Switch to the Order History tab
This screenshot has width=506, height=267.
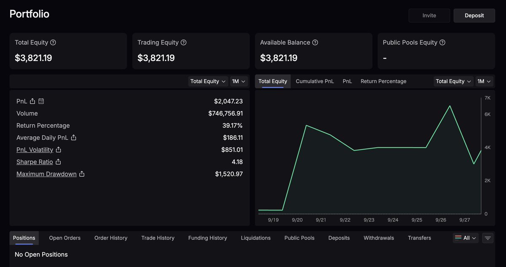coord(111,238)
